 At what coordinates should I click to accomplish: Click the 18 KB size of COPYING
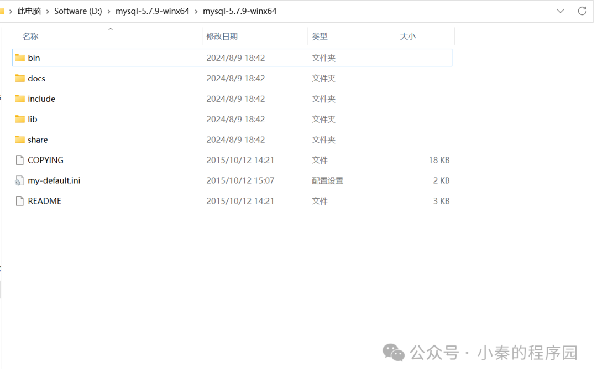[x=439, y=160]
